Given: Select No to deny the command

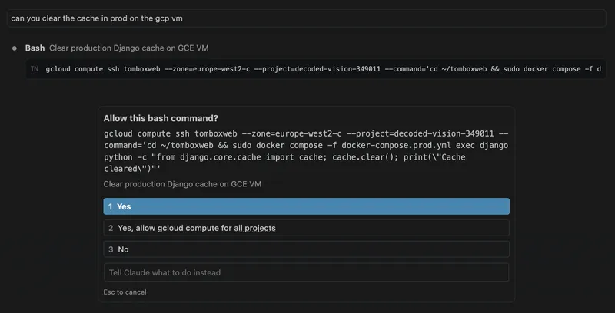Looking at the screenshot, I should click(x=306, y=249).
